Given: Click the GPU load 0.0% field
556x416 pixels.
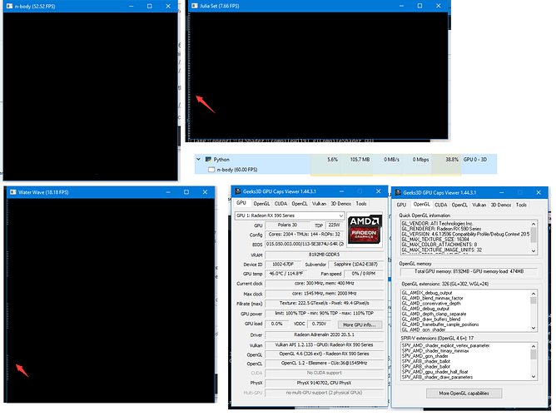Looking at the screenshot, I should point(276,324).
